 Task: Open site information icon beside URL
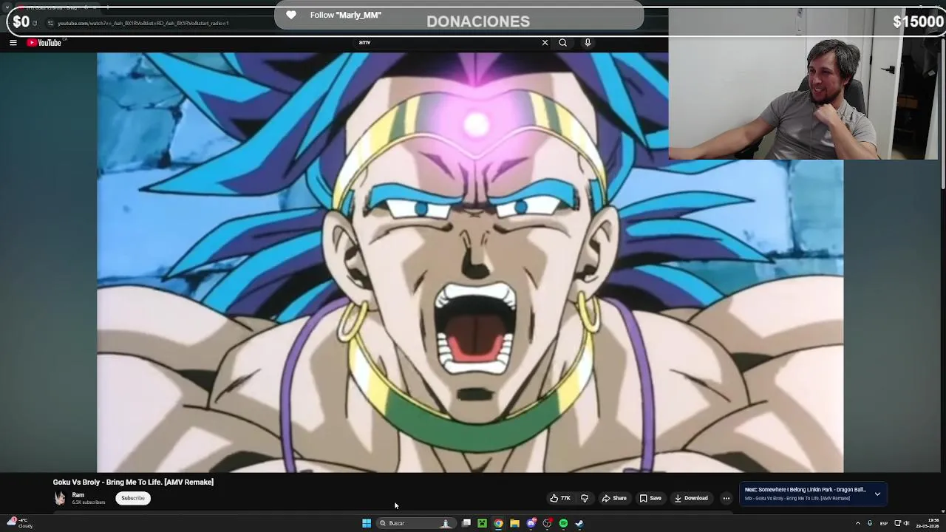coord(50,23)
